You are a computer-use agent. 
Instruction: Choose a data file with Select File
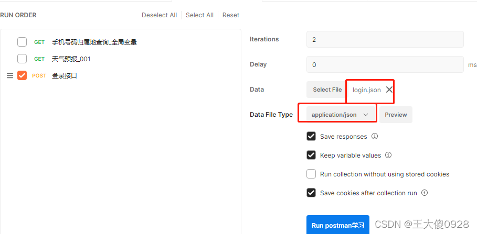click(x=327, y=90)
